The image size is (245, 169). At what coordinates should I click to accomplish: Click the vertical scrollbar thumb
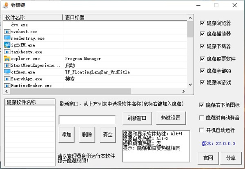pyautogui.click(x=190, y=29)
